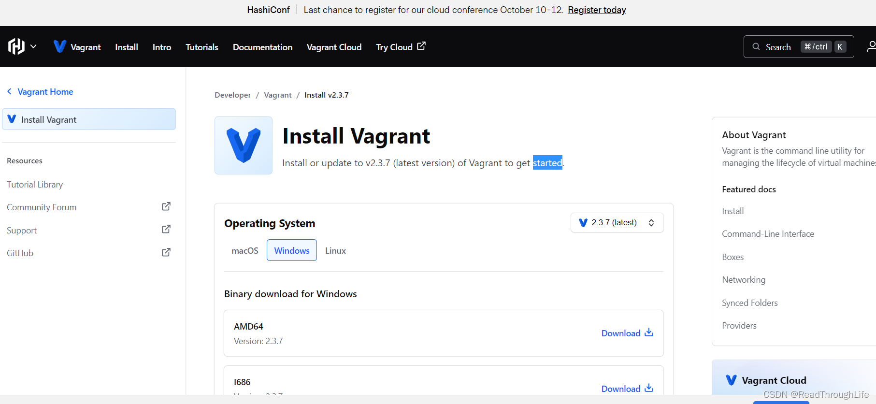Screen dimensions: 876x404
Task: Click external icon next to Community Forum
Action: pyautogui.click(x=166, y=206)
